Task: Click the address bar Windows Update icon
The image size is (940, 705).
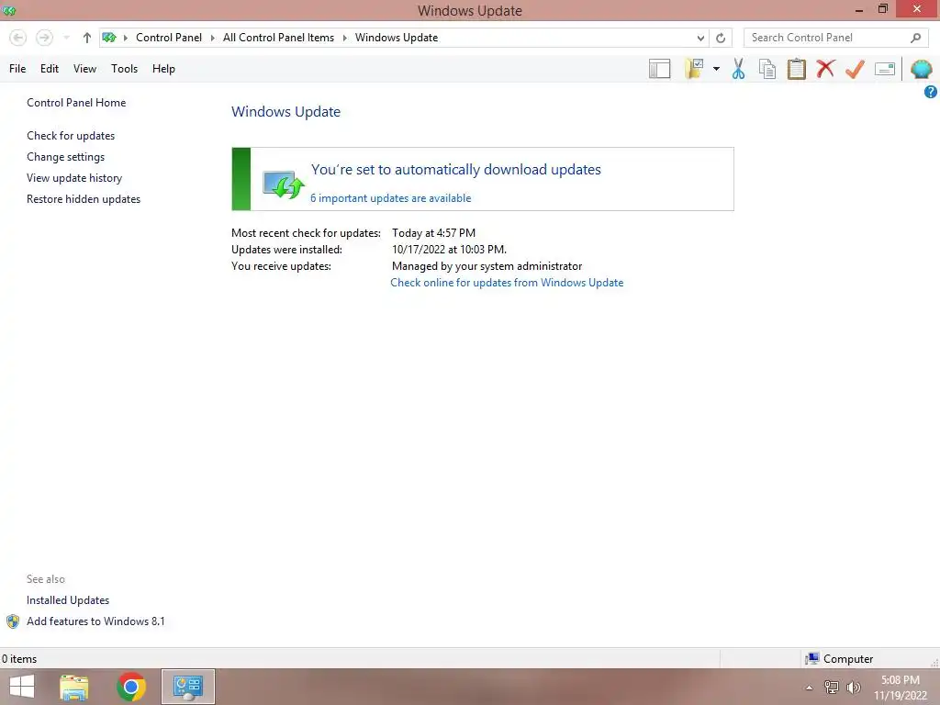Action: coord(108,38)
